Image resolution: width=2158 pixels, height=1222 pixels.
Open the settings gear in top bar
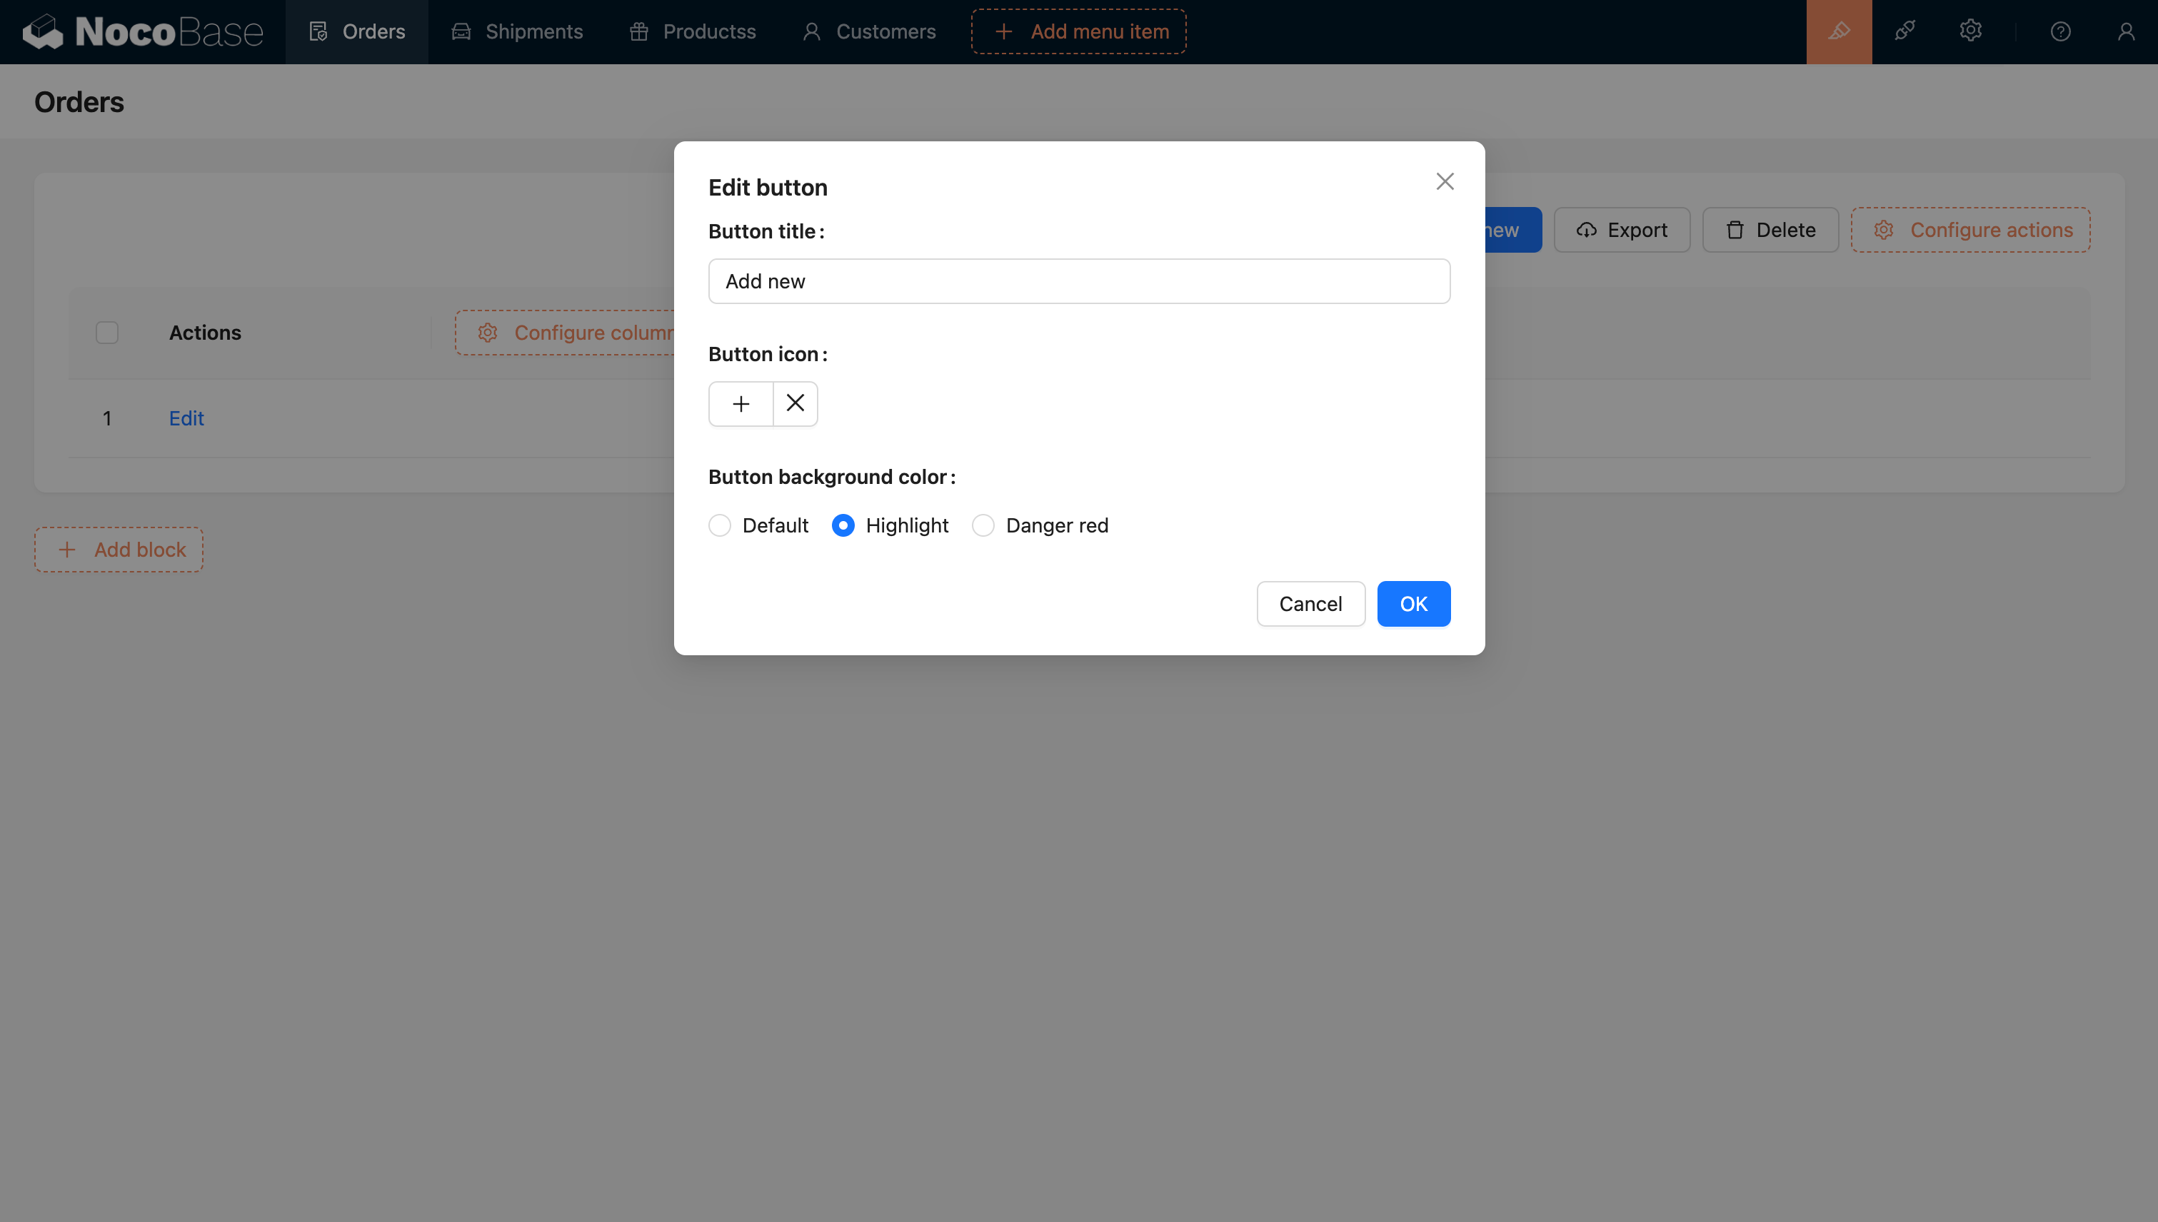coord(1970,32)
